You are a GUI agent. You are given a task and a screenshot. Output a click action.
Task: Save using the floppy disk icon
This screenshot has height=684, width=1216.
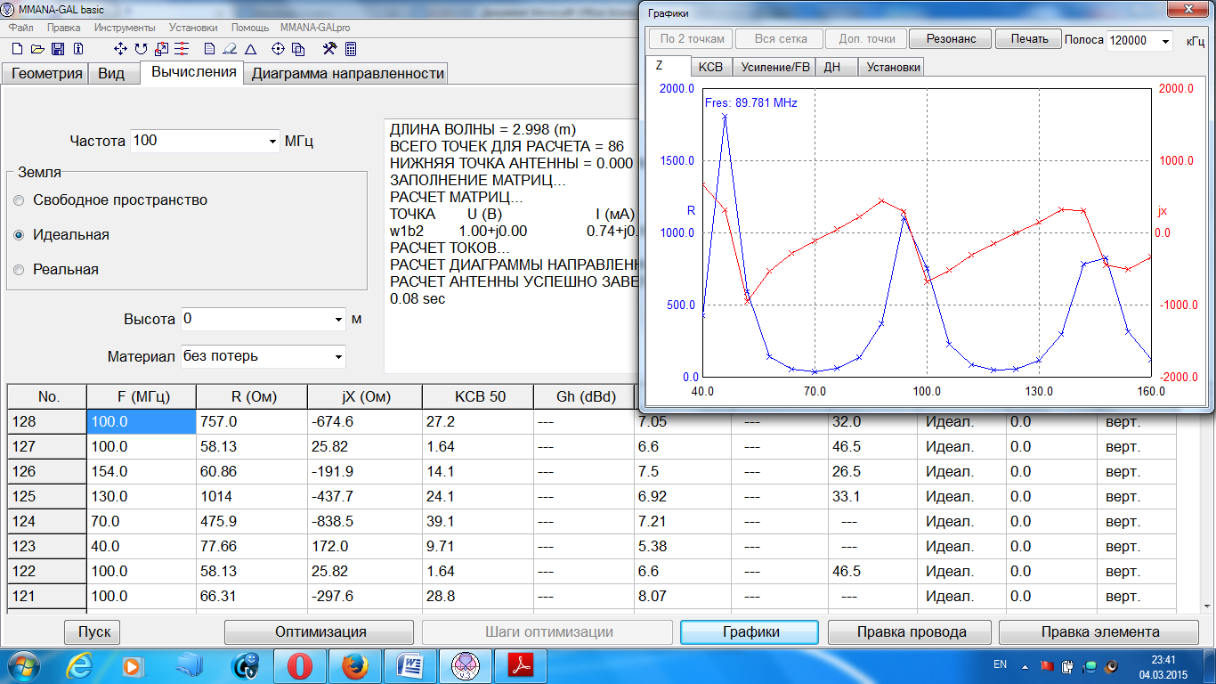click(x=57, y=49)
